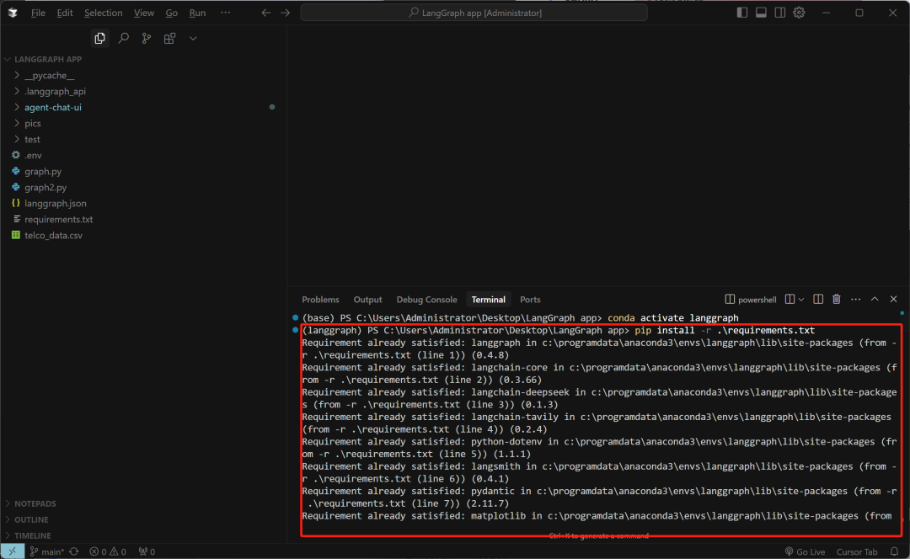Switch to the Ports tab
910x559 pixels.
tap(530, 299)
